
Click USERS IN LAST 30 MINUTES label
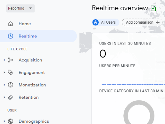click(125, 44)
